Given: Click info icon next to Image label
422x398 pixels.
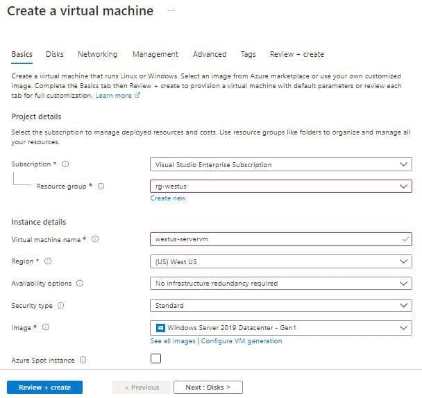Looking at the screenshot, I should [46, 327].
